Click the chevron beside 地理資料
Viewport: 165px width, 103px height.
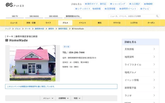(x=154, y=57)
